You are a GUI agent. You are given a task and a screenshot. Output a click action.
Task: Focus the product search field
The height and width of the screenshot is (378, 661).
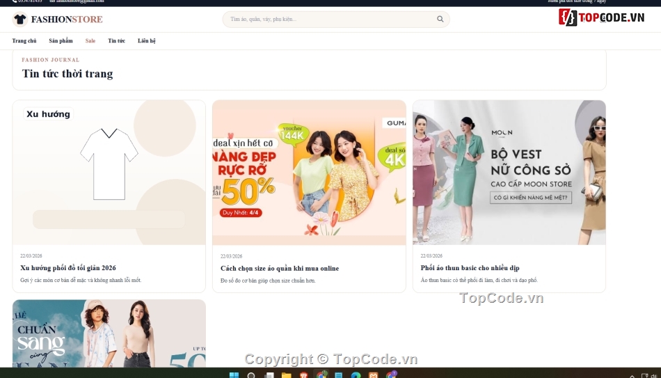click(335, 19)
